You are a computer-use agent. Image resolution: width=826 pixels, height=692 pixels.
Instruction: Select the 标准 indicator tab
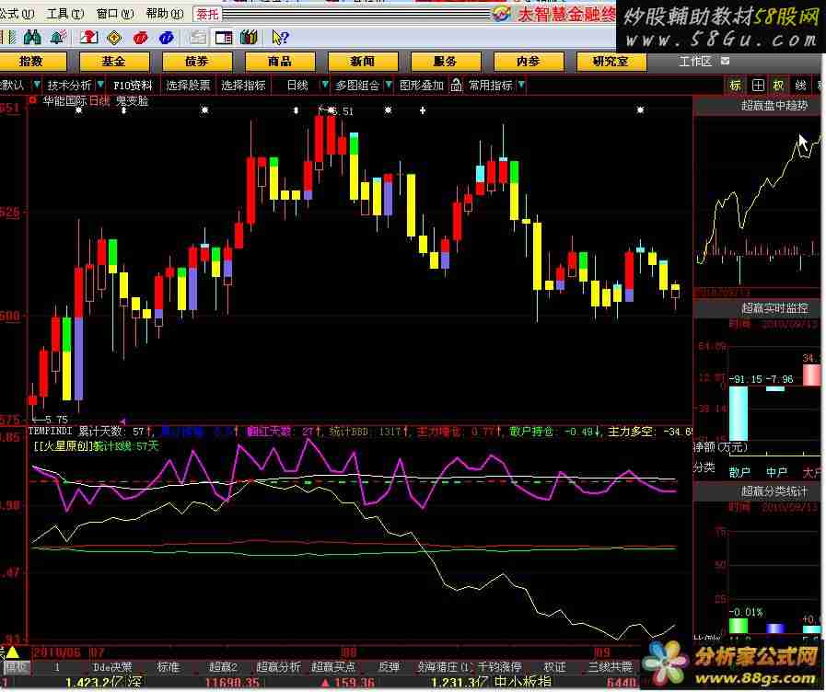click(x=168, y=667)
